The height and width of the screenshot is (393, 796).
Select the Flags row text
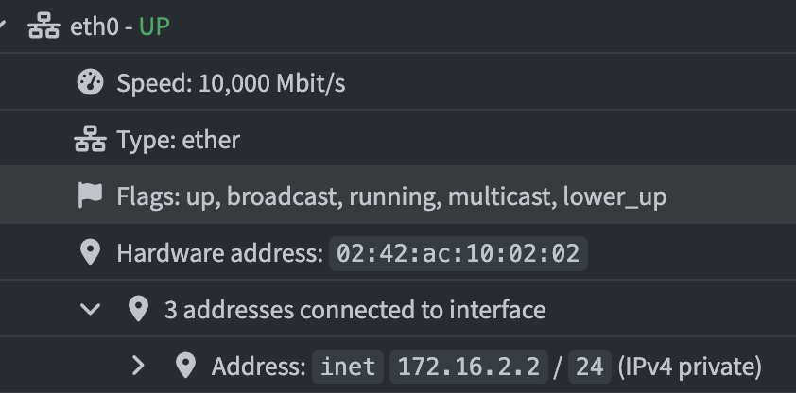391,196
